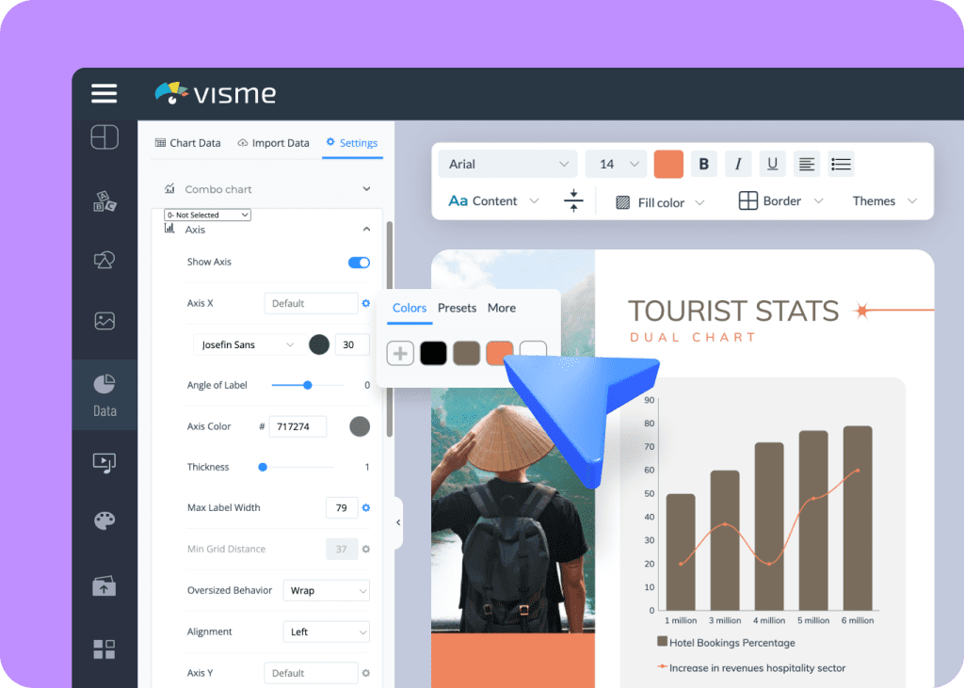Open the Josefin Sans font dropdown
964x688 pixels.
(x=247, y=344)
